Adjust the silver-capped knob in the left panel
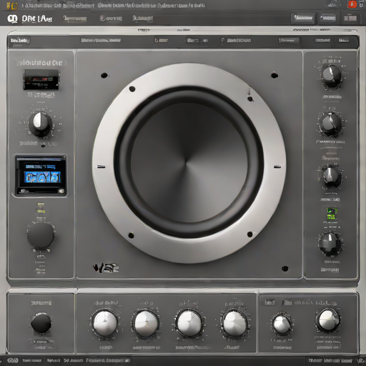This screenshot has width=366, height=366. tap(40, 124)
